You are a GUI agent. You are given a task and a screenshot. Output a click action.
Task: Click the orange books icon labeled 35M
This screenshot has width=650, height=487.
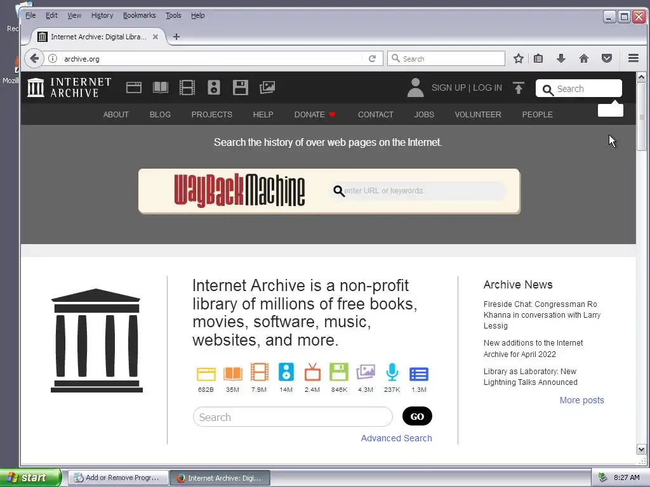pos(232,373)
